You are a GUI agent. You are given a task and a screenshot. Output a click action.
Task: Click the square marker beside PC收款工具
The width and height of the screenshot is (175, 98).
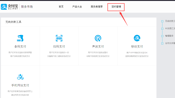tap(162, 29)
